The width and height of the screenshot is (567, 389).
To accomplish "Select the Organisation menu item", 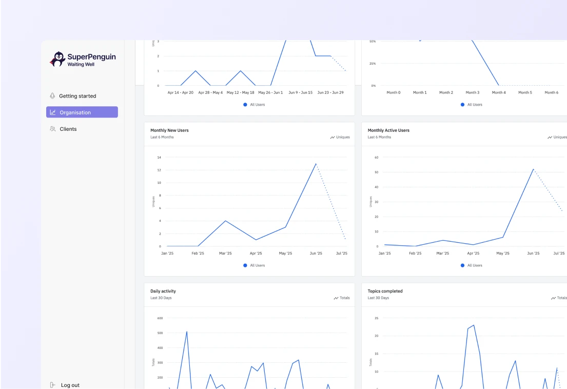I will click(x=82, y=112).
